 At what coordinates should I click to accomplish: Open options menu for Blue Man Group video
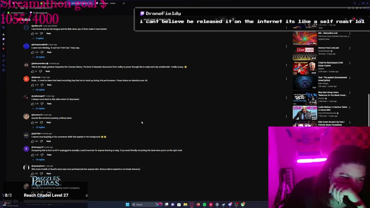click(350, 93)
